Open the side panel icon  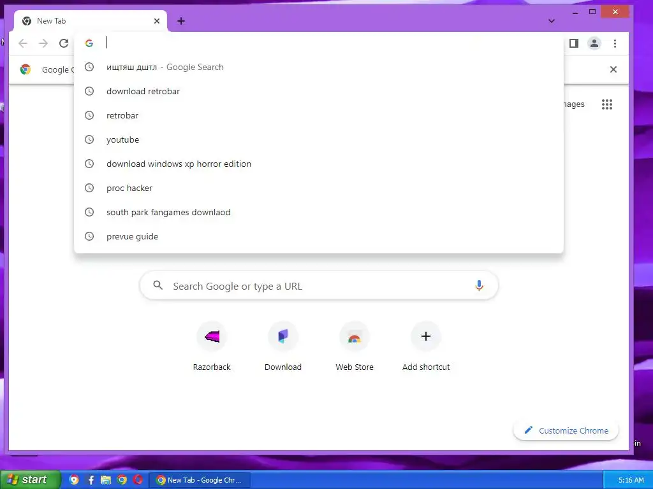(x=574, y=43)
